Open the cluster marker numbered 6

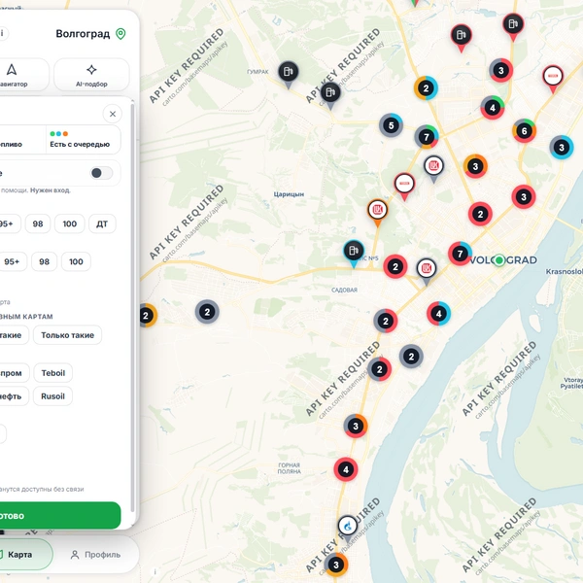[525, 131]
